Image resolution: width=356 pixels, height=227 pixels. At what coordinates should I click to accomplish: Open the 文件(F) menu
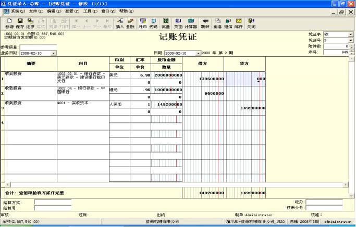[x=36, y=11]
